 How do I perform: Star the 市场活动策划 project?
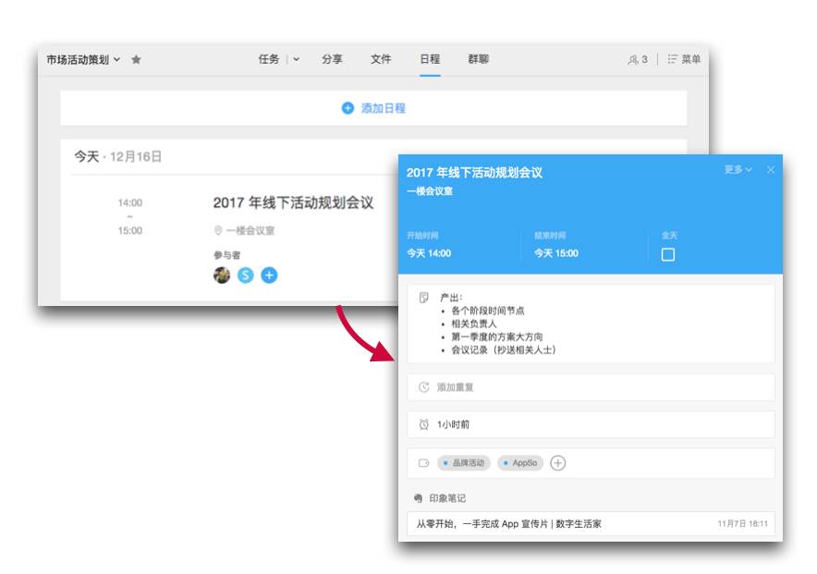pyautogui.click(x=136, y=59)
